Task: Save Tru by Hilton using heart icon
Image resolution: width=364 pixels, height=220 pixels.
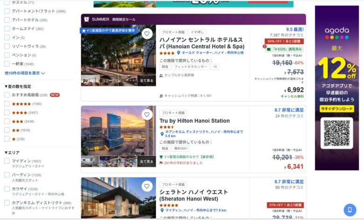Action: tap(147, 114)
